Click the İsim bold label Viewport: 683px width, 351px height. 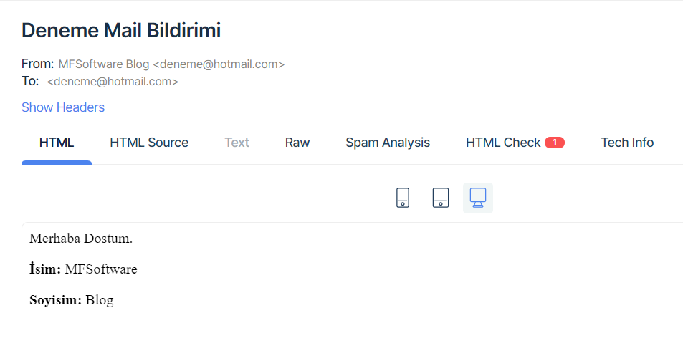(x=45, y=269)
